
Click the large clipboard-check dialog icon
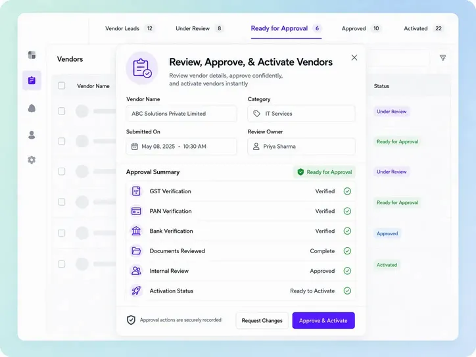pyautogui.click(x=142, y=68)
